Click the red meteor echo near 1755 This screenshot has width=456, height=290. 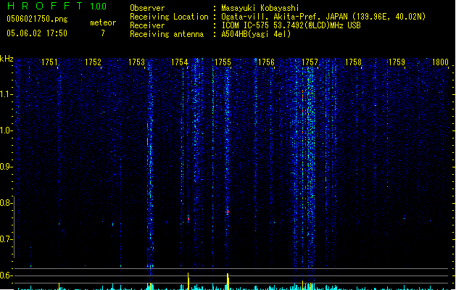pos(228,212)
